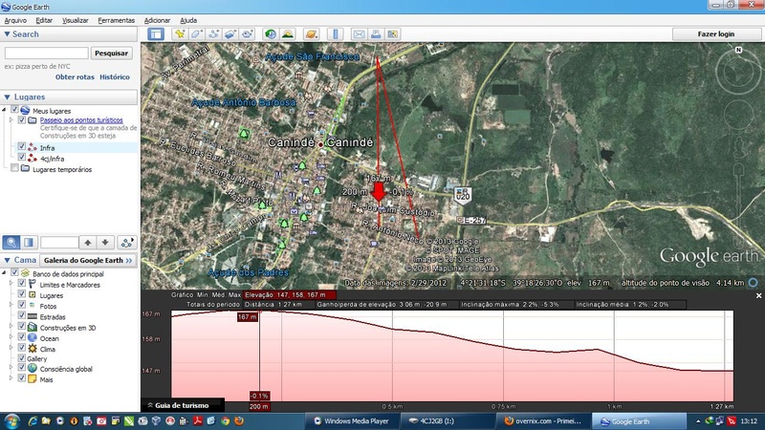
Task: Add a polygon from the toolbar
Action: (197, 34)
